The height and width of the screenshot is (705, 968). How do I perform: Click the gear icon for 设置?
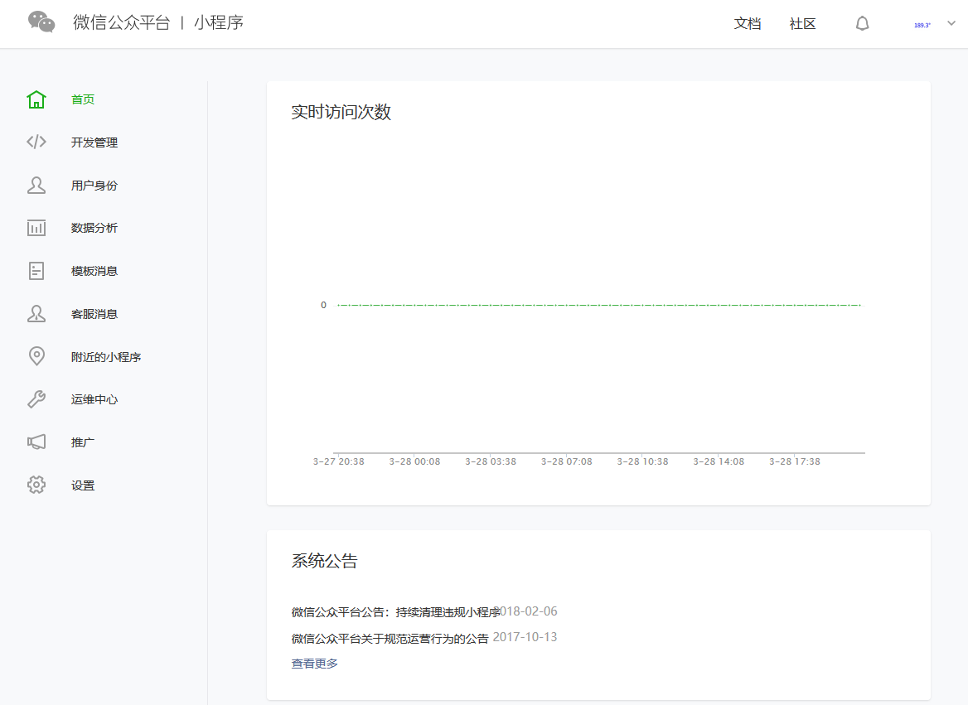(x=36, y=485)
